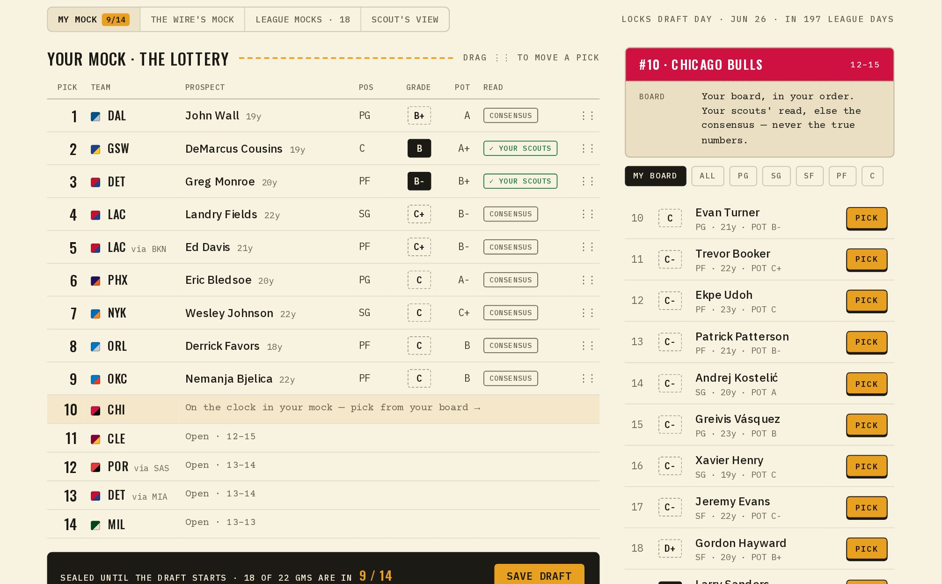
Task: Click the pick 10 CHI on-the-clock row
Action: coord(323,409)
